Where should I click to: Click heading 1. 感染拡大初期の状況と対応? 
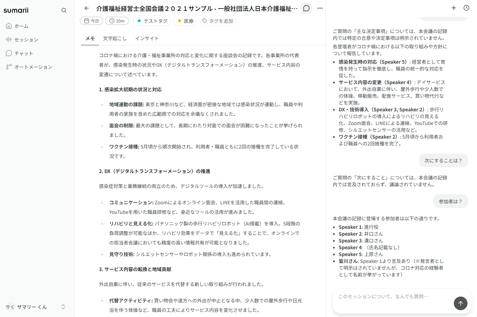pos(130,90)
